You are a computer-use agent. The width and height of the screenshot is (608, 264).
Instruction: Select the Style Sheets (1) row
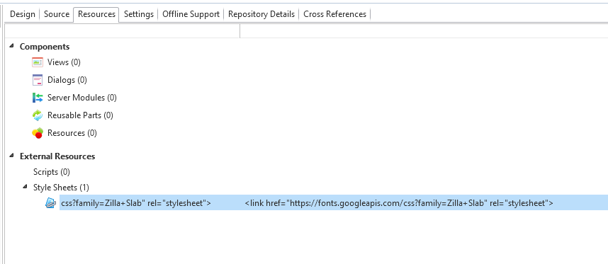point(61,188)
